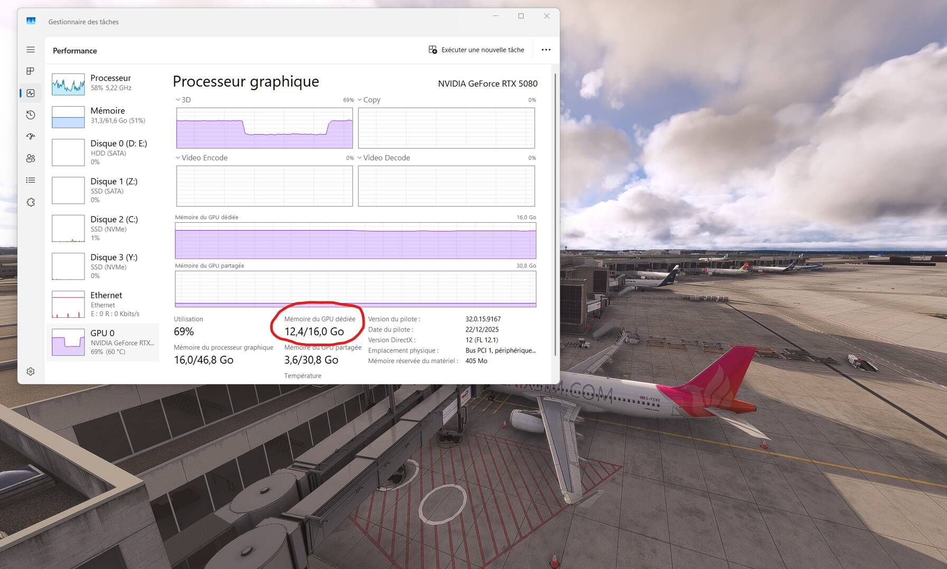Click the Video Encode usage graph
Screen dimensions: 947x569
(264, 186)
